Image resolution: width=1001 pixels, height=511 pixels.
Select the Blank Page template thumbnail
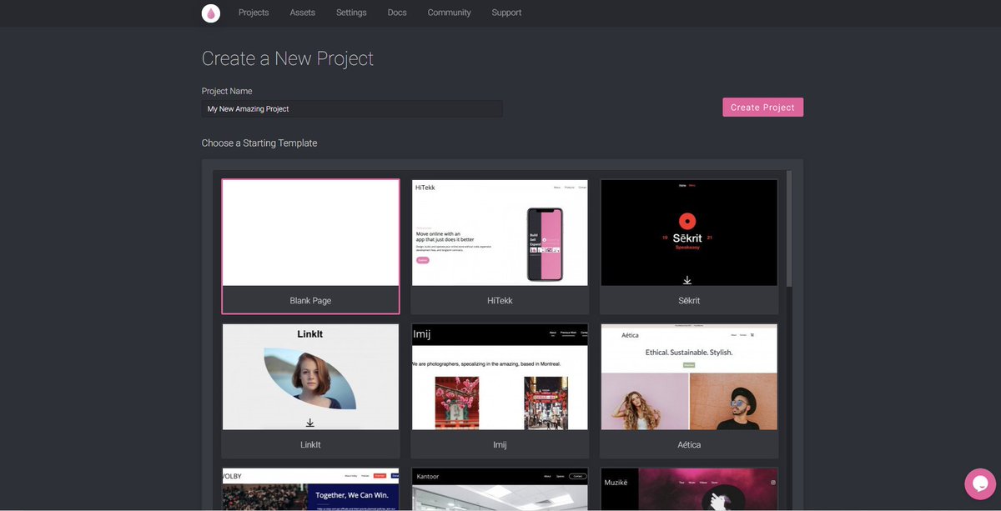310,233
